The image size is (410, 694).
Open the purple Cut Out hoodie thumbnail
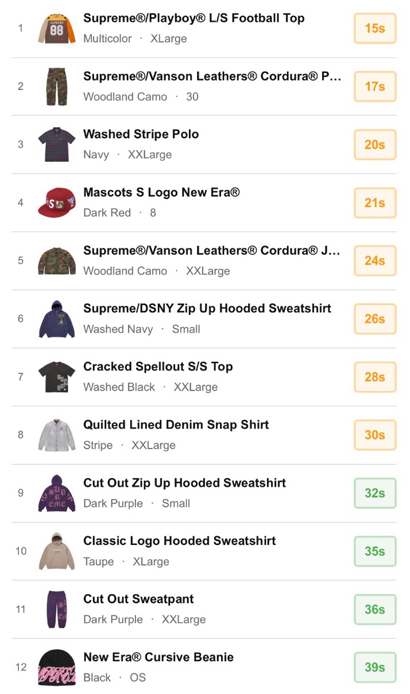point(57,493)
